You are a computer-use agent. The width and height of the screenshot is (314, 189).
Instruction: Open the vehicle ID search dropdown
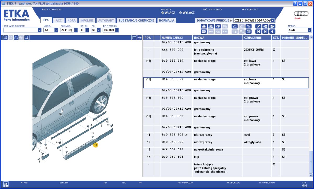[40, 30]
